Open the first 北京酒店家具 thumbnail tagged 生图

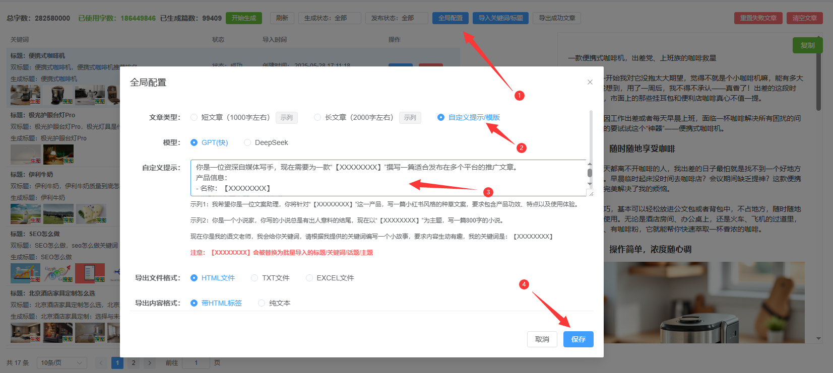(x=26, y=332)
